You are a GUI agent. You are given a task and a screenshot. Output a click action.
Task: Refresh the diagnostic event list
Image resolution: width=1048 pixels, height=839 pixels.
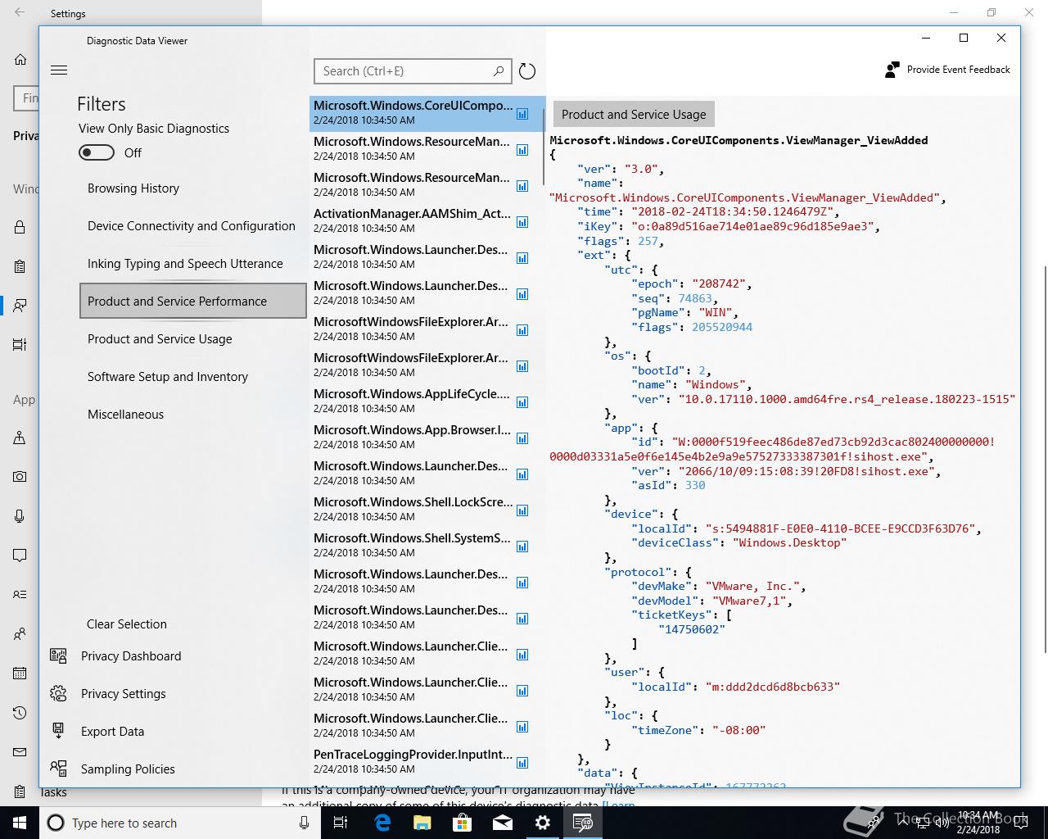[x=527, y=71]
